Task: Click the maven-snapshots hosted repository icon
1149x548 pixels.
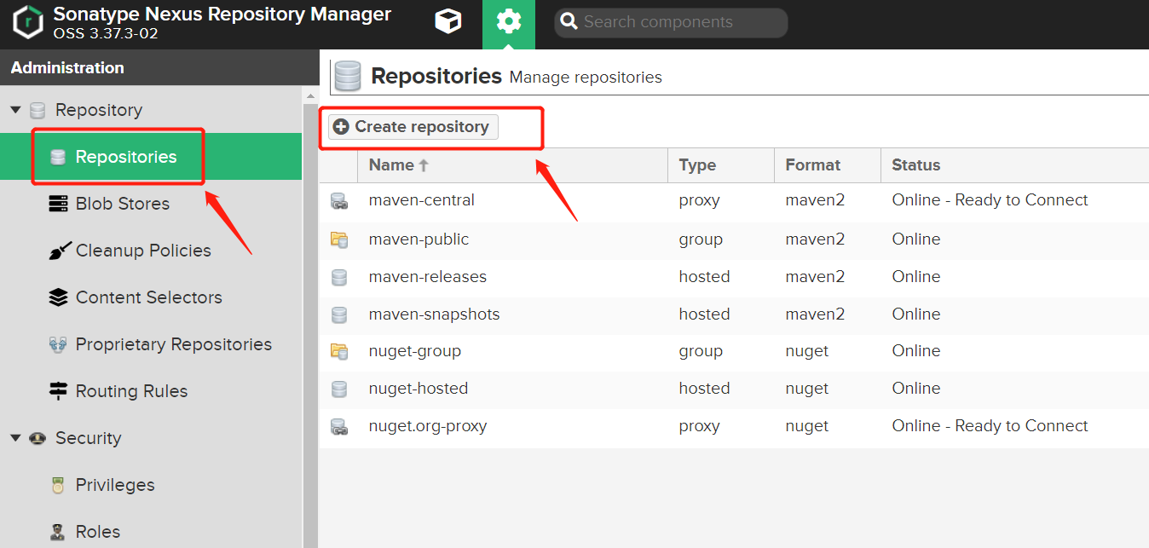Action: 339,314
